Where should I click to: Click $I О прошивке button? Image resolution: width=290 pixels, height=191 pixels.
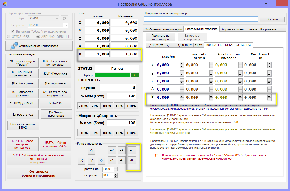[55, 83]
